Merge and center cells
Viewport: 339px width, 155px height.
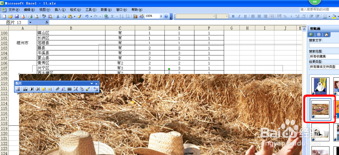click(271, 16)
